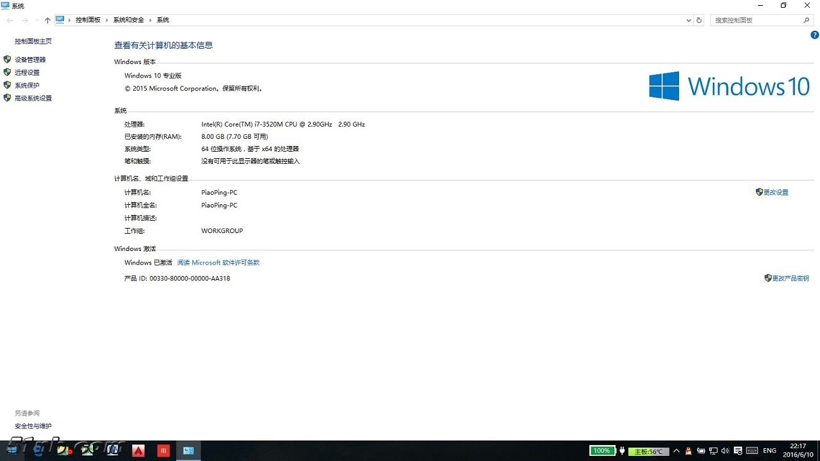Open the action center notification icon

tap(738, 451)
